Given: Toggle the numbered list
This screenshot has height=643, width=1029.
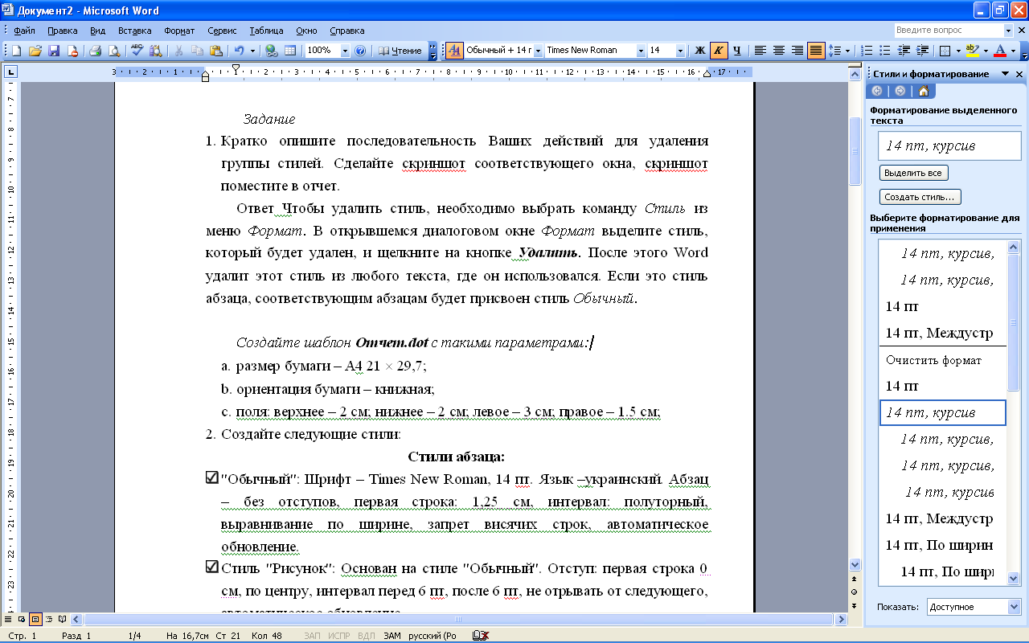Looking at the screenshot, I should [867, 51].
